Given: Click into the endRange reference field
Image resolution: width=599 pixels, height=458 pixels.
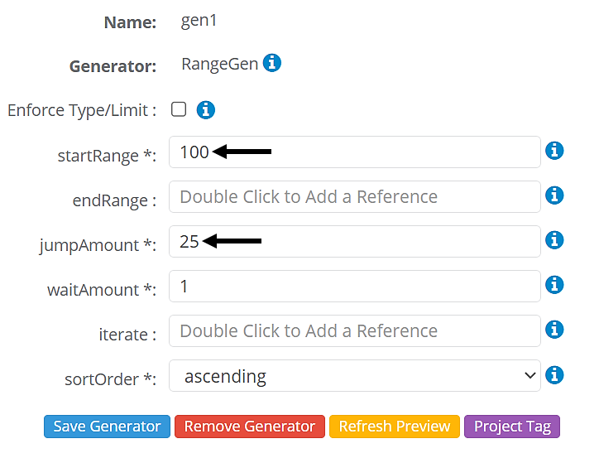Looking at the screenshot, I should (x=354, y=197).
